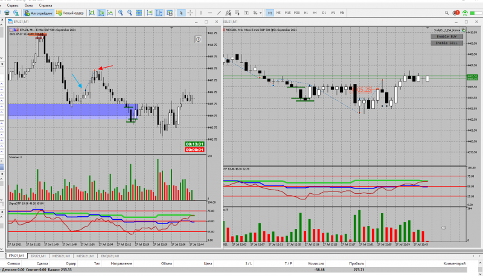Click the commission total -38.18
Viewport: 483px width, 276px height.
tap(318, 269)
